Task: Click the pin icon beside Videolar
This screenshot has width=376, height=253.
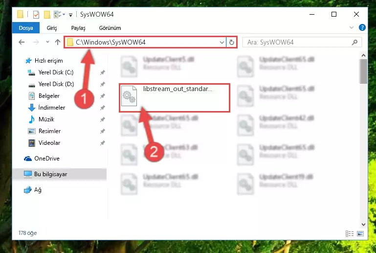Action: (102, 143)
